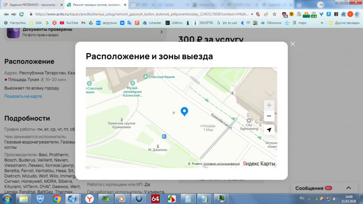Expand the Документы проверены chevron
This screenshot has width=363, height=204.
coord(162,32)
